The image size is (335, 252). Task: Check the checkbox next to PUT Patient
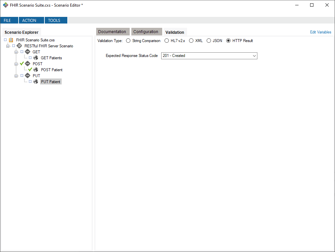point(30,81)
